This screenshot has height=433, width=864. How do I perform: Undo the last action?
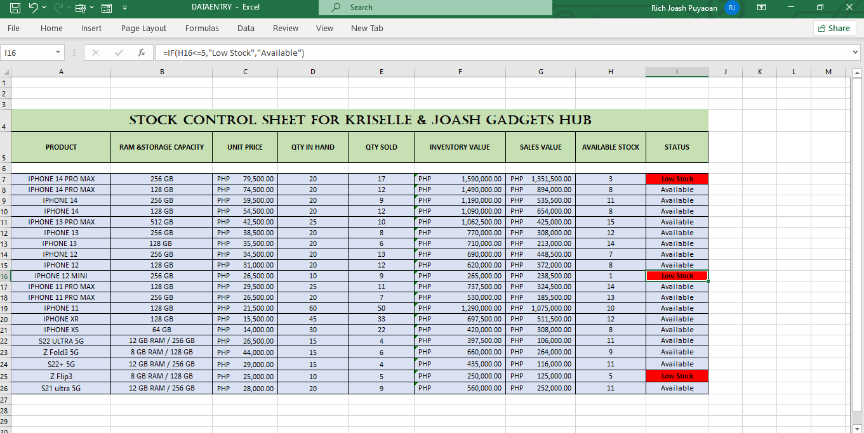point(34,8)
